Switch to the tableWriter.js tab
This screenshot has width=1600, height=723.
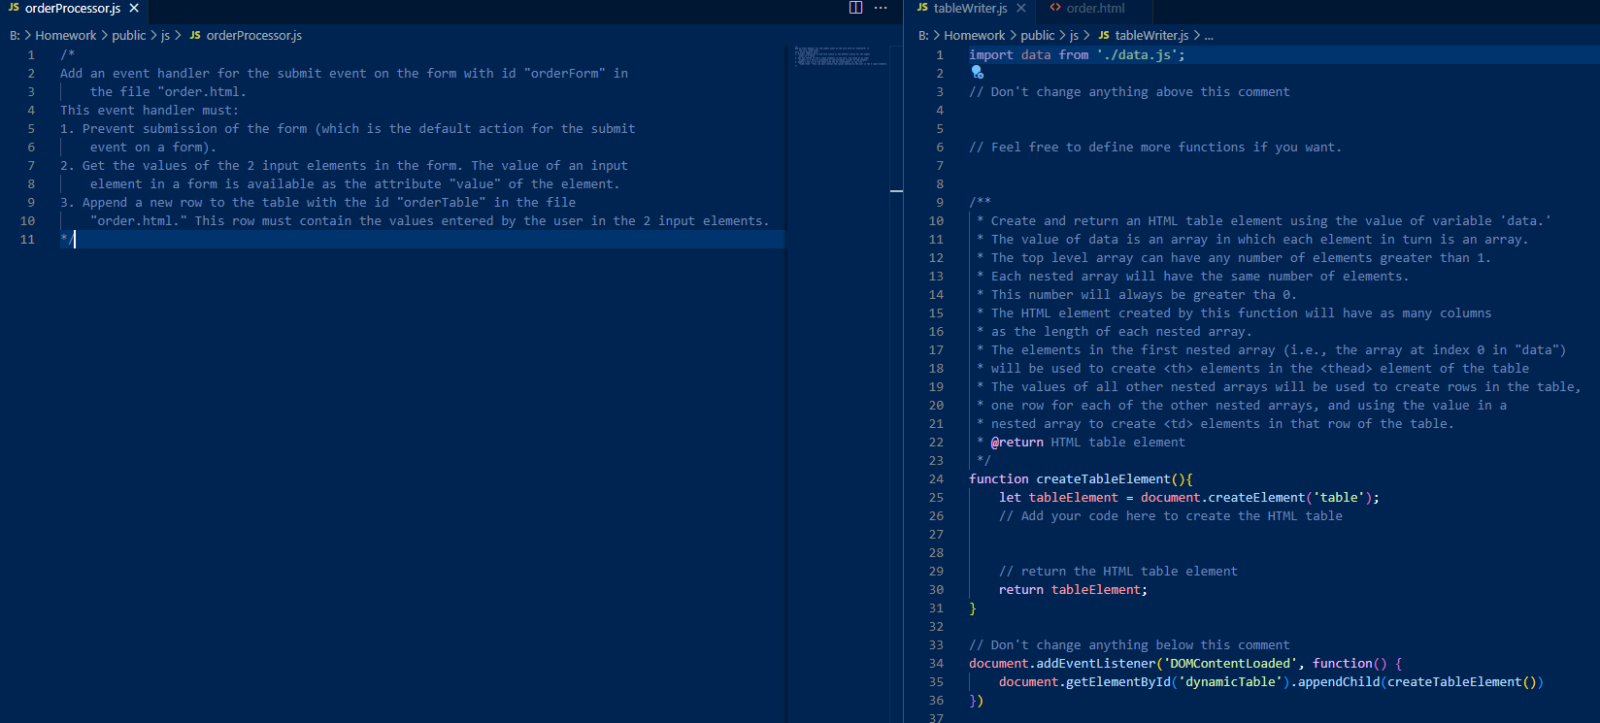click(970, 8)
